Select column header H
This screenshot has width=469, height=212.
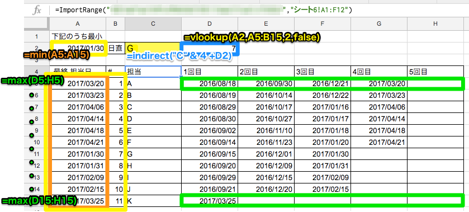435,23
